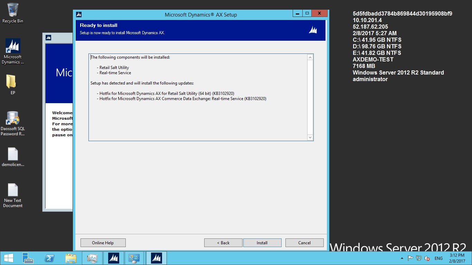Open the Action Center flag icon
This screenshot has height=265, width=472.
pyautogui.click(x=410, y=258)
